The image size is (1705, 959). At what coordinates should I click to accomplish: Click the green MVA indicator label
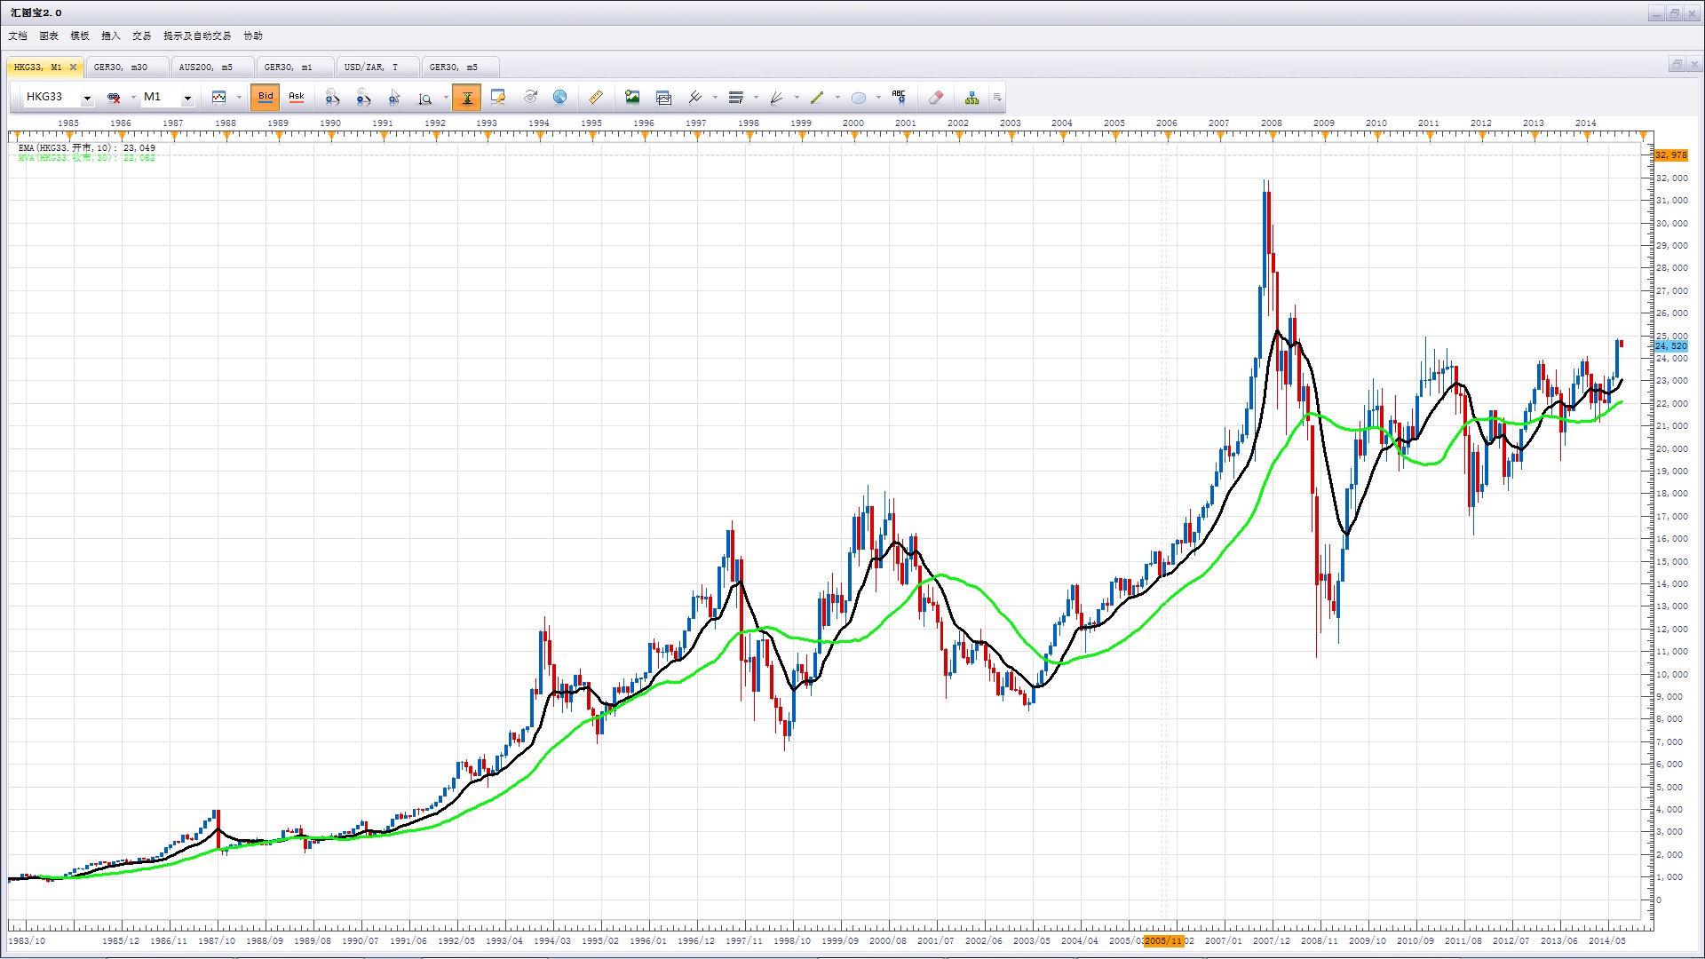pos(87,158)
